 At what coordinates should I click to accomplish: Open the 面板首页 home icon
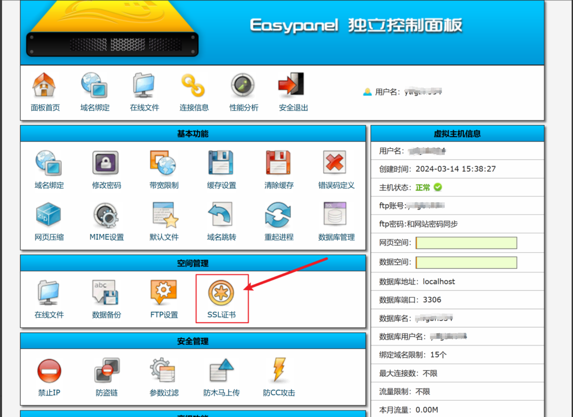(x=44, y=85)
